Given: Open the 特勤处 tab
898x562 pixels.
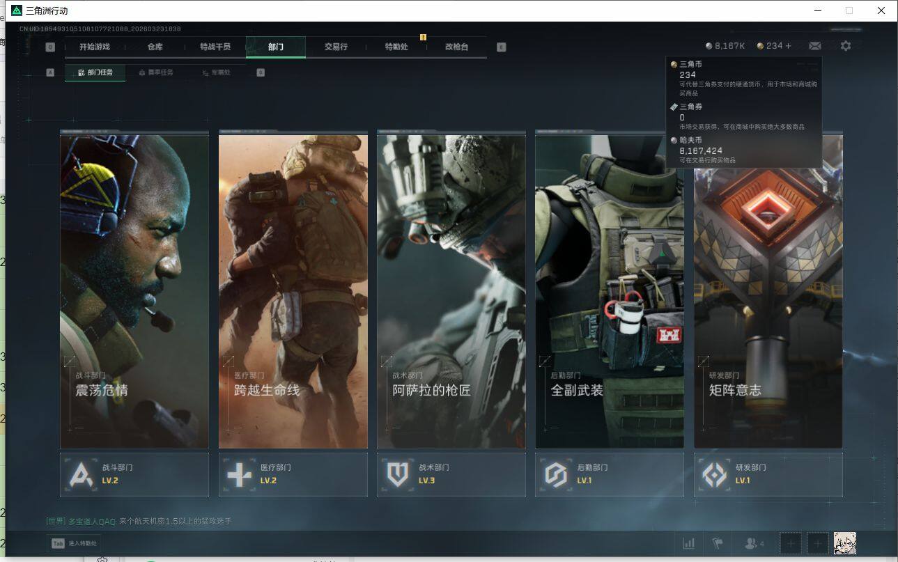Looking at the screenshot, I should click(396, 47).
